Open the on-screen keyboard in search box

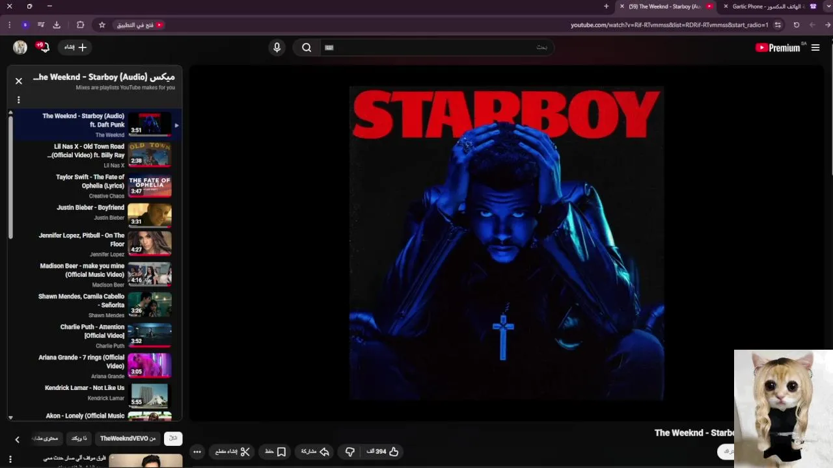pyautogui.click(x=329, y=47)
